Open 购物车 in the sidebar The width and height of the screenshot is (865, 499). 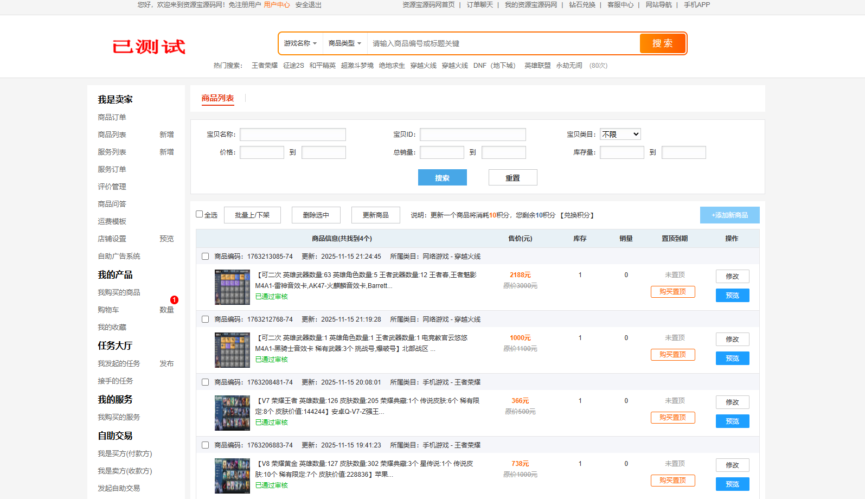coord(108,310)
